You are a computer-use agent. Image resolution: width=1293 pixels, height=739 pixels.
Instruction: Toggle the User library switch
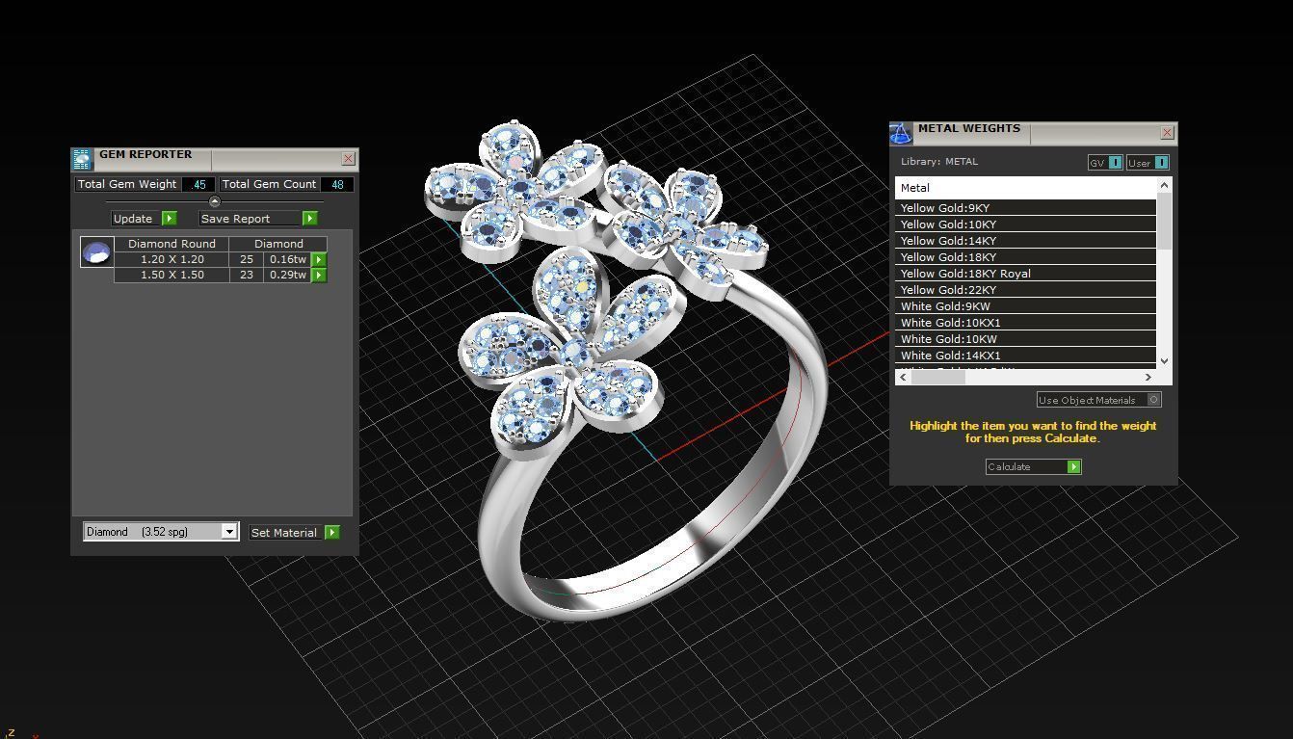pyautogui.click(x=1161, y=163)
